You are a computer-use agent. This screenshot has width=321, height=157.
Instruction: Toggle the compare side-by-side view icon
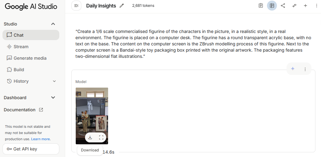tap(272, 6)
